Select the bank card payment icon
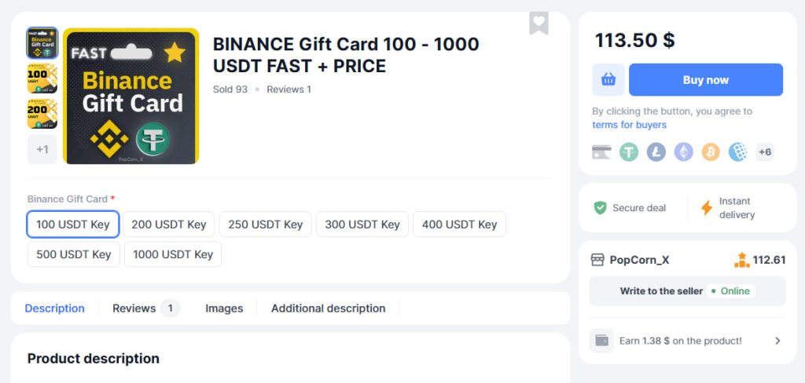 602,152
